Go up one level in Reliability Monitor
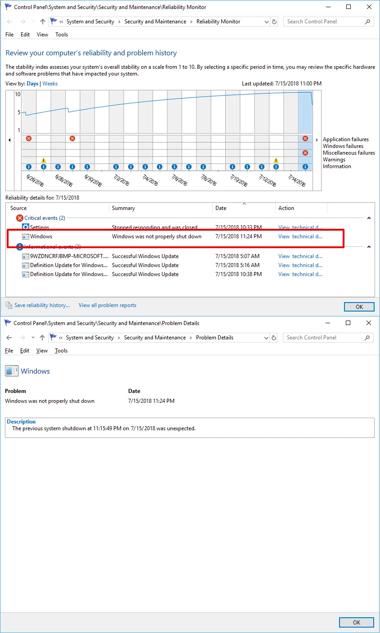Screen dimensions: 380x633 [43, 22]
